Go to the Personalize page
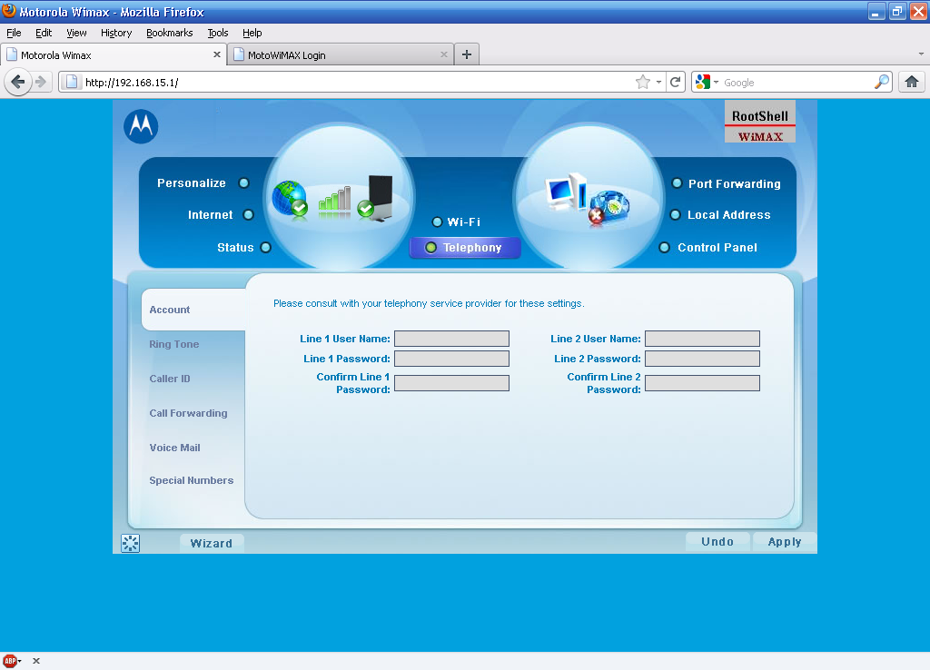930x670 pixels. pyautogui.click(x=192, y=182)
